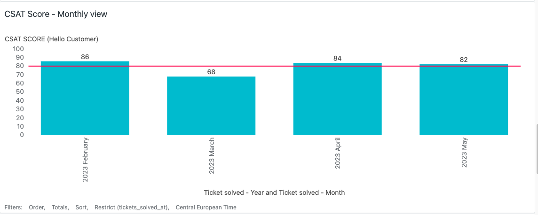This screenshot has height=215, width=538.
Task: Click the "CSAT SCORE (Hello Customer)" legend label
Action: (51, 39)
